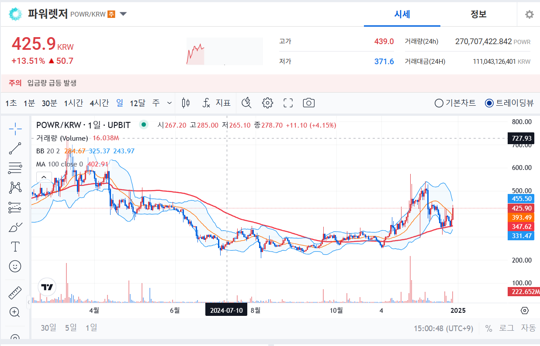This screenshot has width=540, height=346.
Task: Select the trend line drawing tool
Action: coord(15,148)
